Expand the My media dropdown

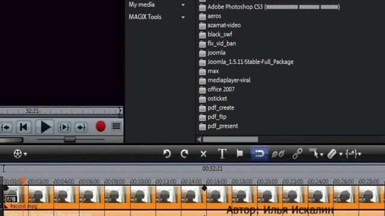tap(183, 5)
